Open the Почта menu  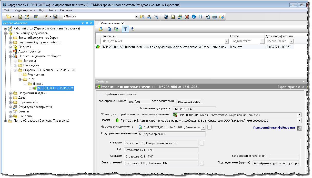point(52,10)
